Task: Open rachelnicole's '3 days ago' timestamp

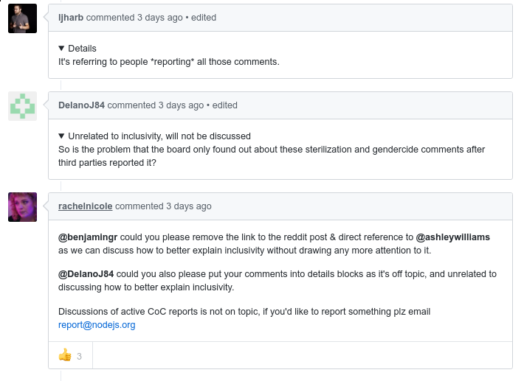Action: click(x=189, y=206)
